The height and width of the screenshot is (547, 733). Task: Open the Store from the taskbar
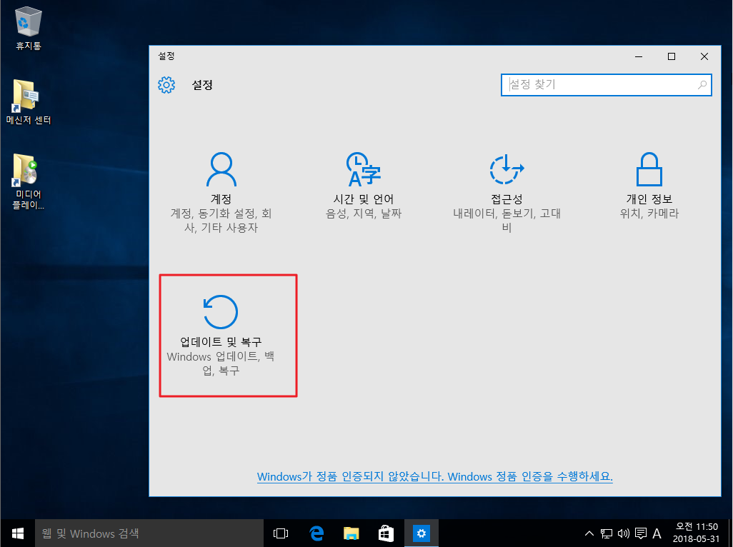[x=386, y=533]
